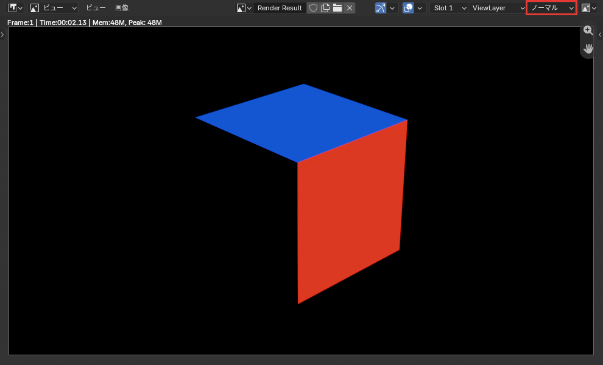This screenshot has width=603, height=365.
Task: Expand the left toolbar arrow
Action: click(x=2, y=35)
